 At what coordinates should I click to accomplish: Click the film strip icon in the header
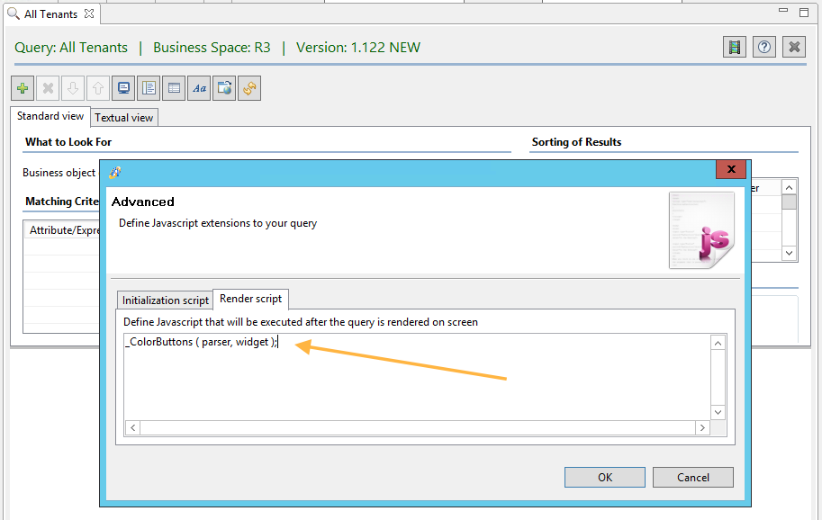(x=735, y=47)
